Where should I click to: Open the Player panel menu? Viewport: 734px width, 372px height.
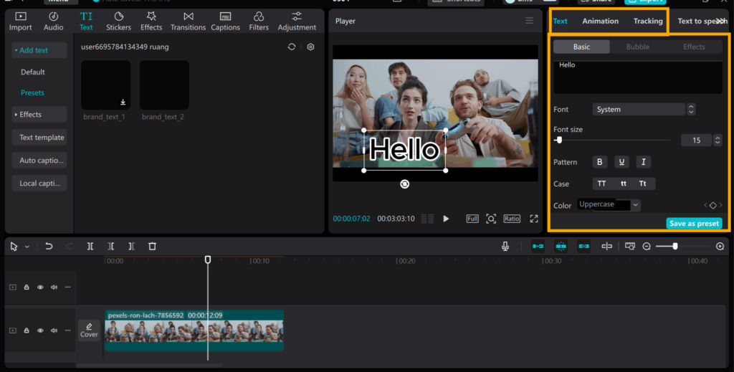pos(529,21)
